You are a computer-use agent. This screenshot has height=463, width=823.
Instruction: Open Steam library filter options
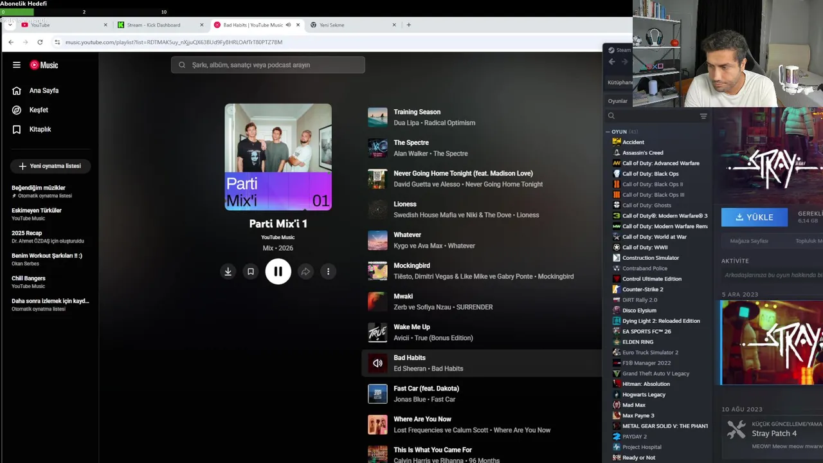point(703,116)
